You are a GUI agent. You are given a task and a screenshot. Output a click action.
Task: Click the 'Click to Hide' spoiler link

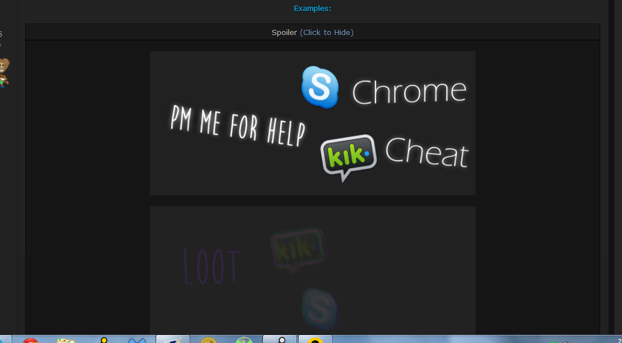[326, 33]
